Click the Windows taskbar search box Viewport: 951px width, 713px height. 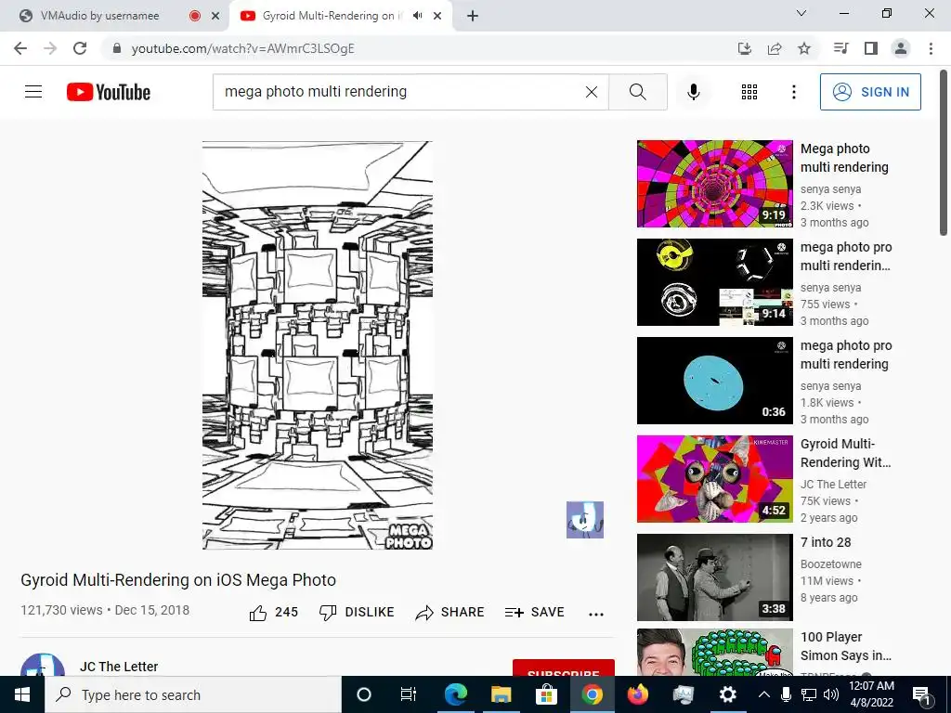tap(193, 694)
